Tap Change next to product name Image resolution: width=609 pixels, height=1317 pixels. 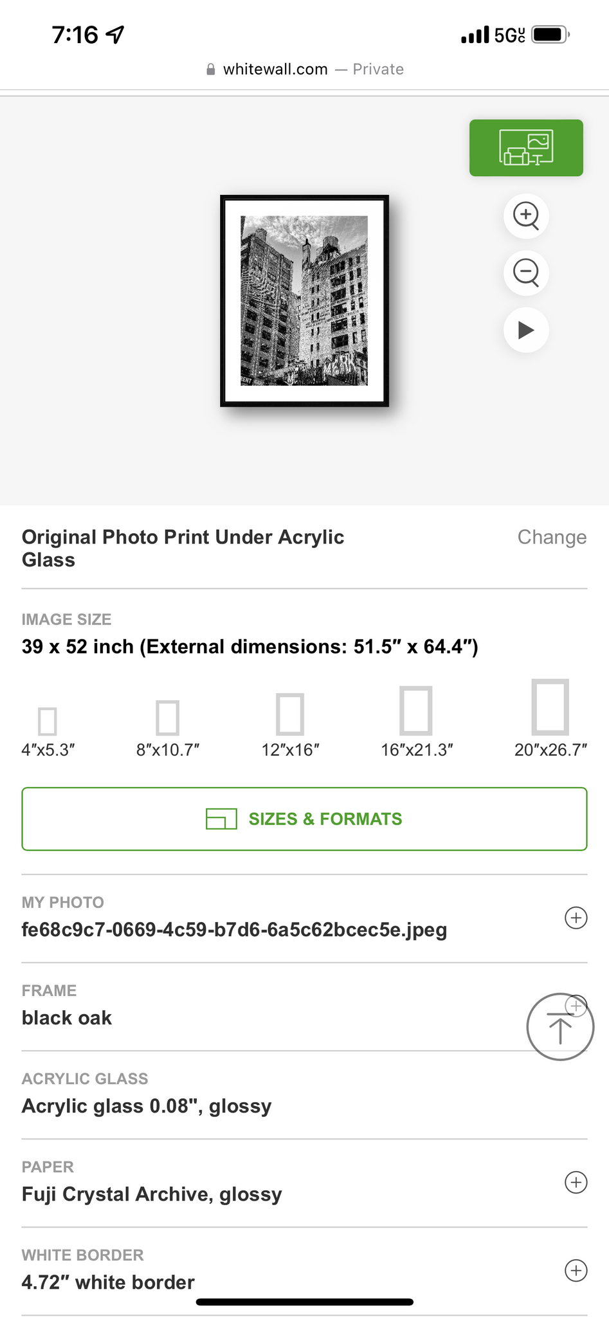(552, 537)
